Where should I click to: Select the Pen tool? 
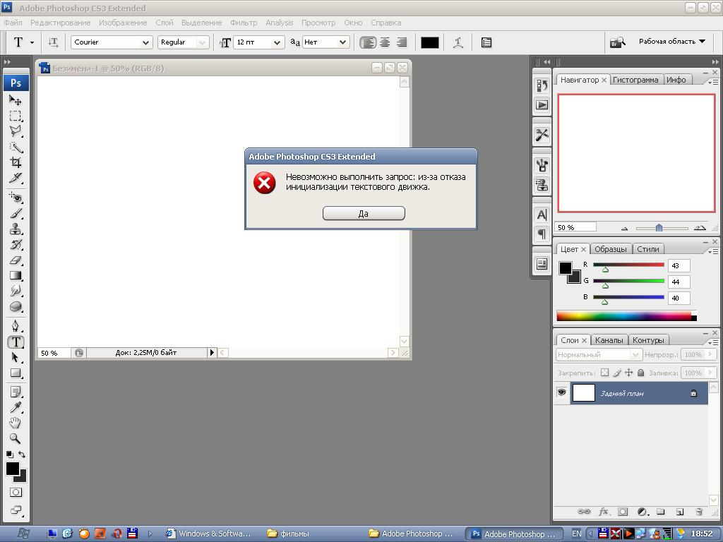coord(16,326)
